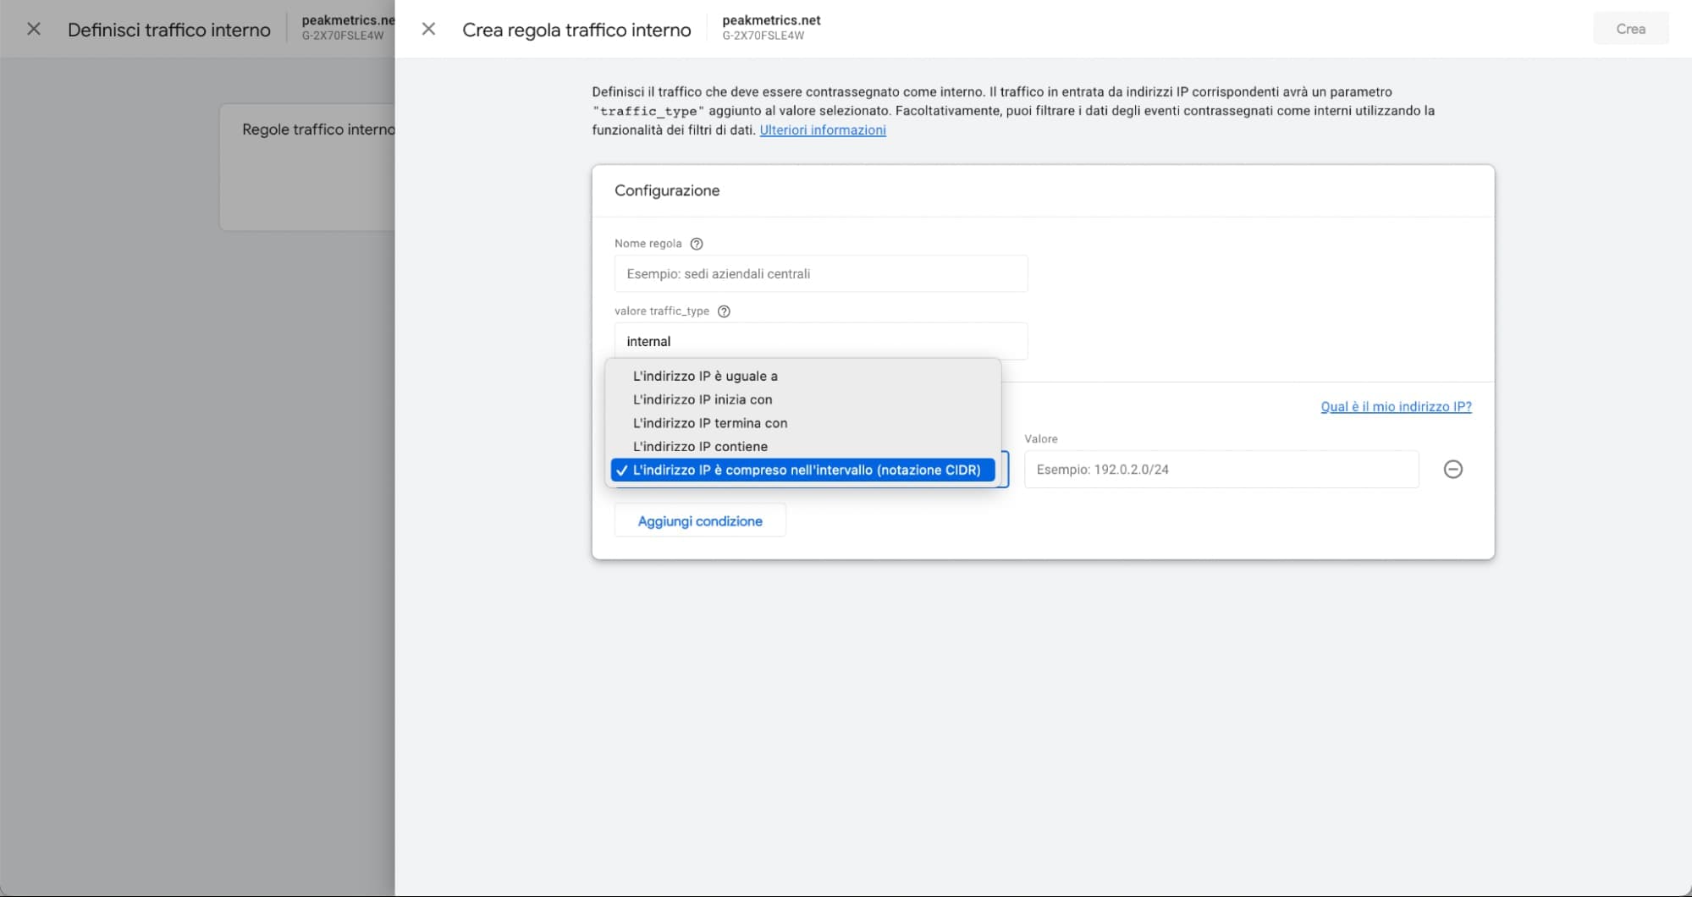Viewport: 1692px width, 897px height.
Task: Click peakmetrics.net property name in header
Action: click(771, 20)
